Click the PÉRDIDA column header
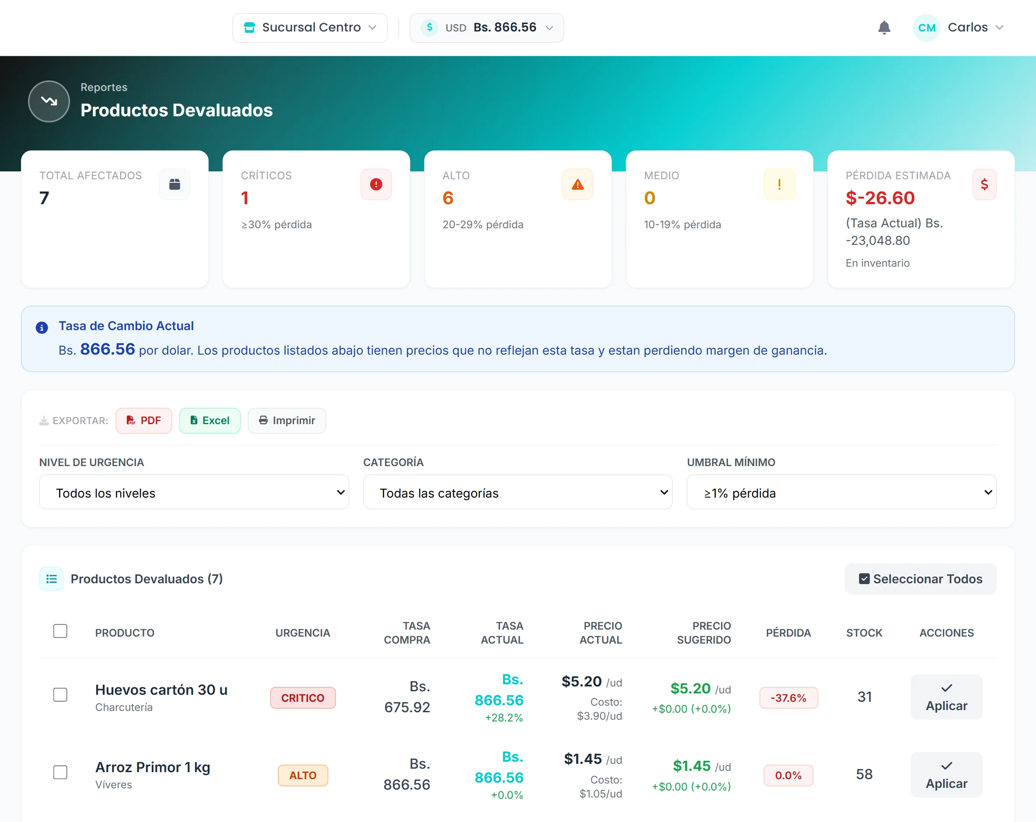Image resolution: width=1036 pixels, height=822 pixels. (x=788, y=633)
